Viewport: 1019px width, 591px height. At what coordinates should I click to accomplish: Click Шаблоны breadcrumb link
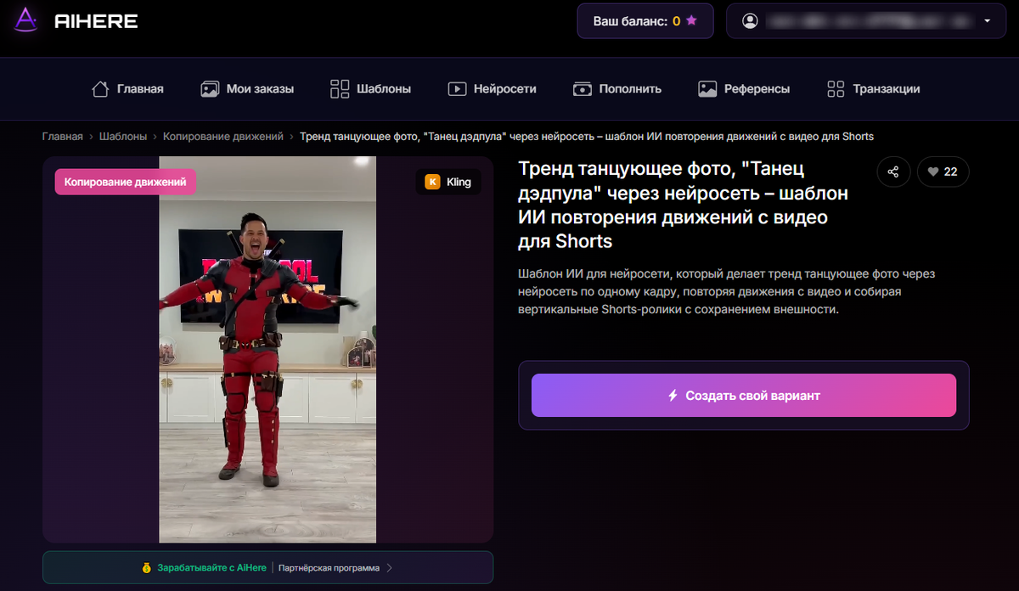(x=123, y=136)
